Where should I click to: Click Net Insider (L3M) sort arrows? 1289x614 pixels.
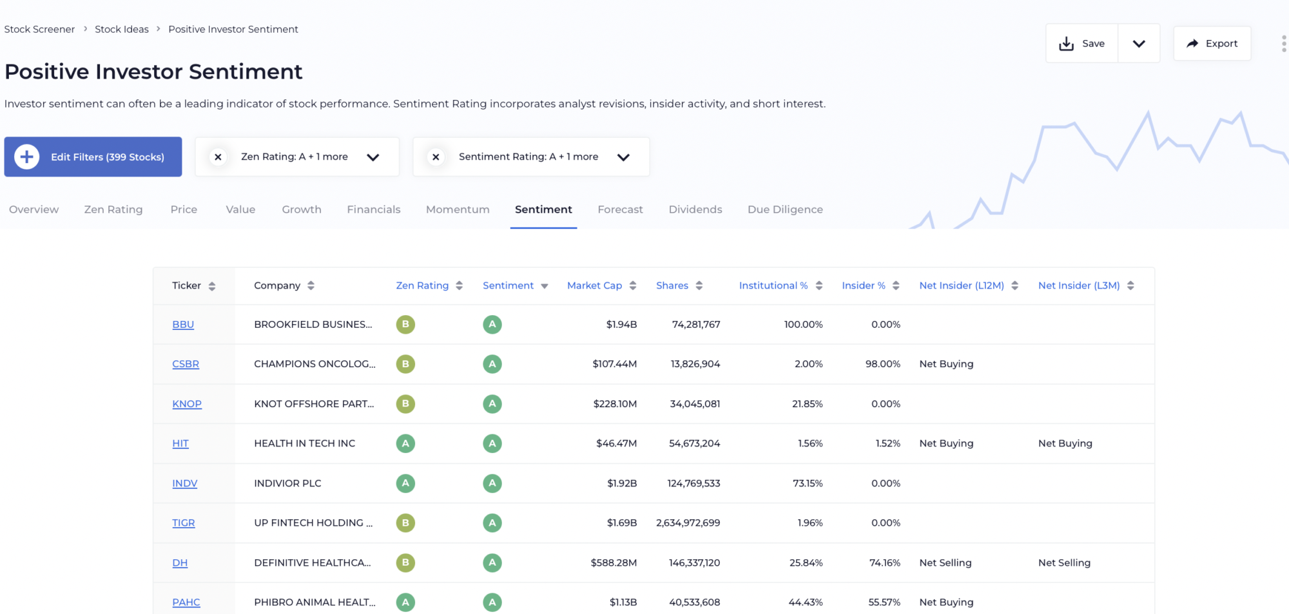coord(1130,285)
